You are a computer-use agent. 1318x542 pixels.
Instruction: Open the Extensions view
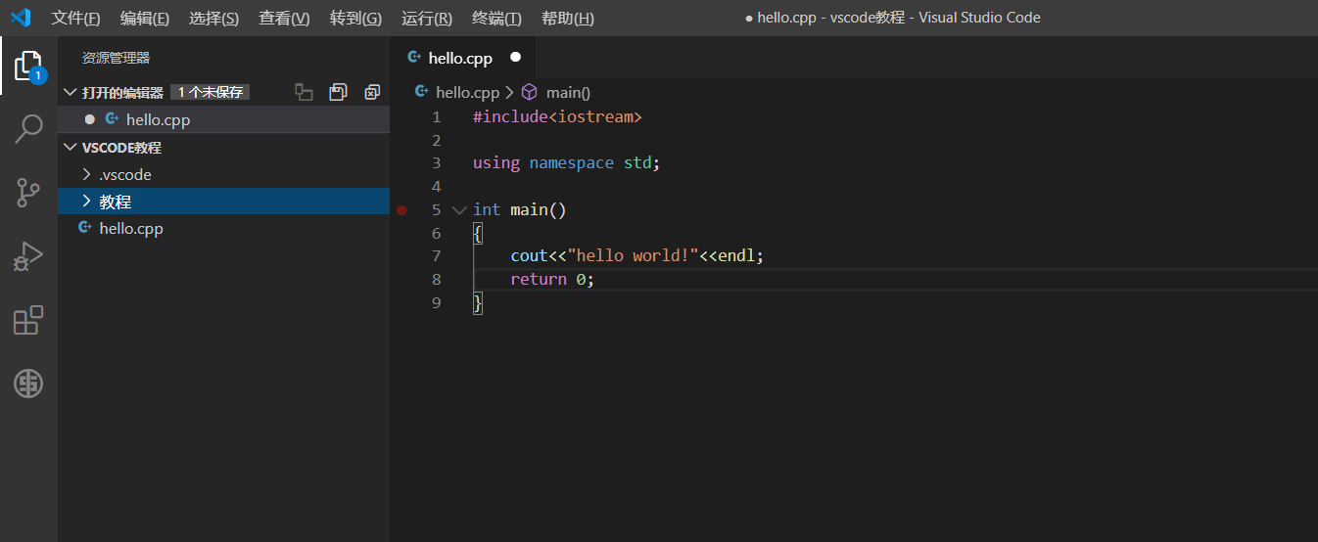(28, 320)
